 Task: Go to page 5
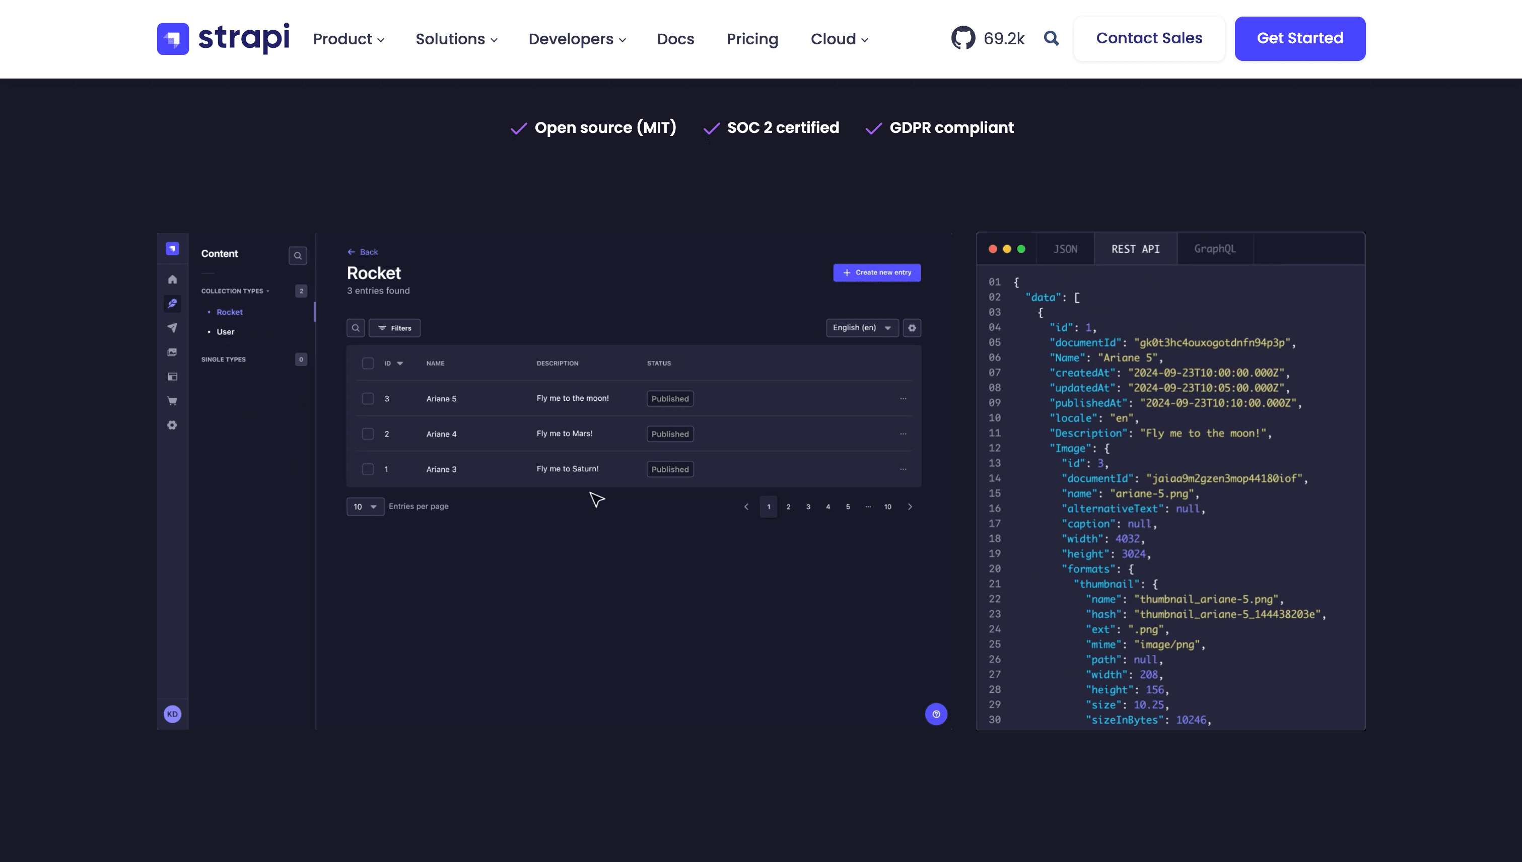tap(848, 507)
